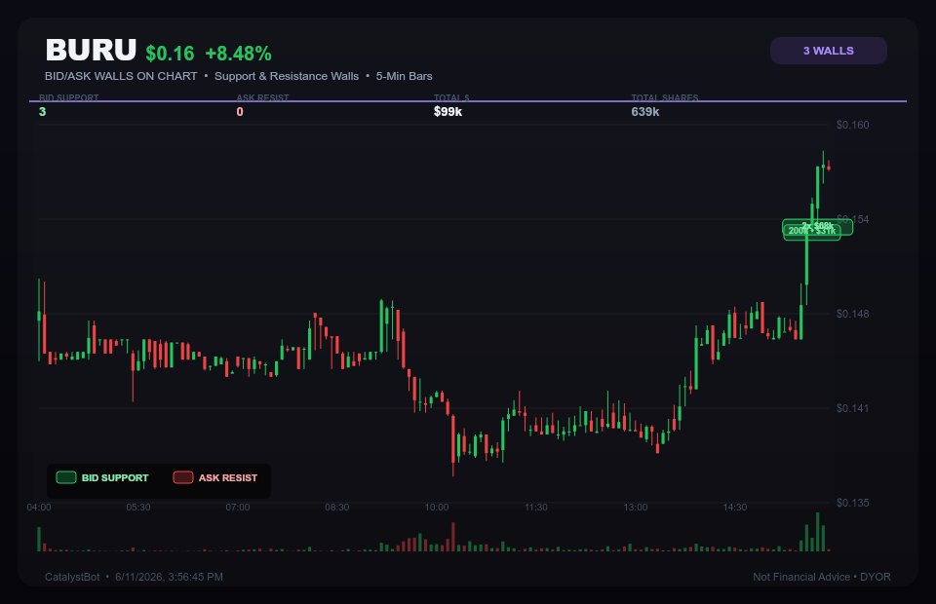Click the green BID SUPPORT legend swatch
The height and width of the screenshot is (604, 936).
coord(66,477)
